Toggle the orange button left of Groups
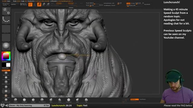 (x=128, y=3)
